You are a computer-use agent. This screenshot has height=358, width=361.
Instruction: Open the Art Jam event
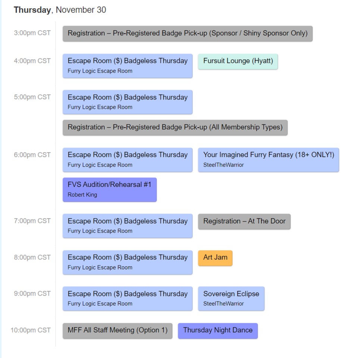pyautogui.click(x=215, y=258)
